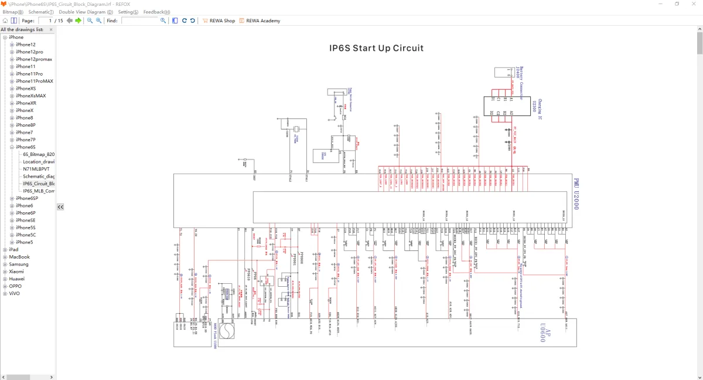This screenshot has height=380, width=703.
Task: Zoom in with the plus magnifier
Action: coord(98,21)
